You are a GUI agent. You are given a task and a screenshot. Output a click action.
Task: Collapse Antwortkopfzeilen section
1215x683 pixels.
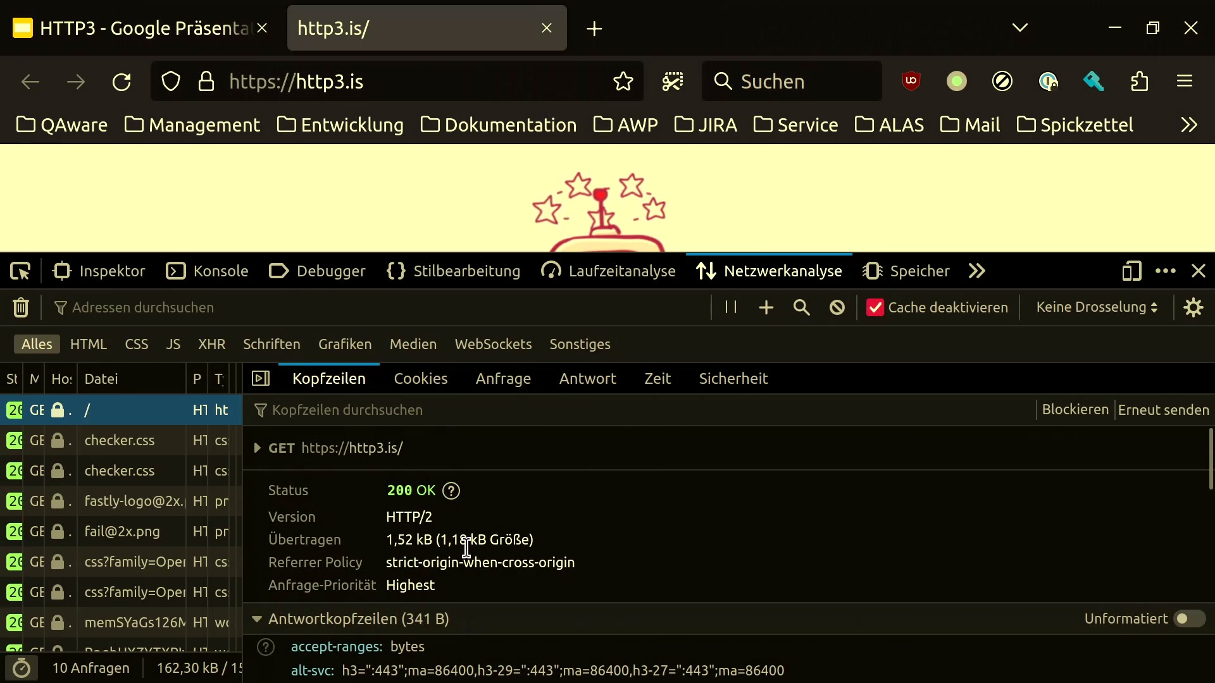[x=257, y=619]
